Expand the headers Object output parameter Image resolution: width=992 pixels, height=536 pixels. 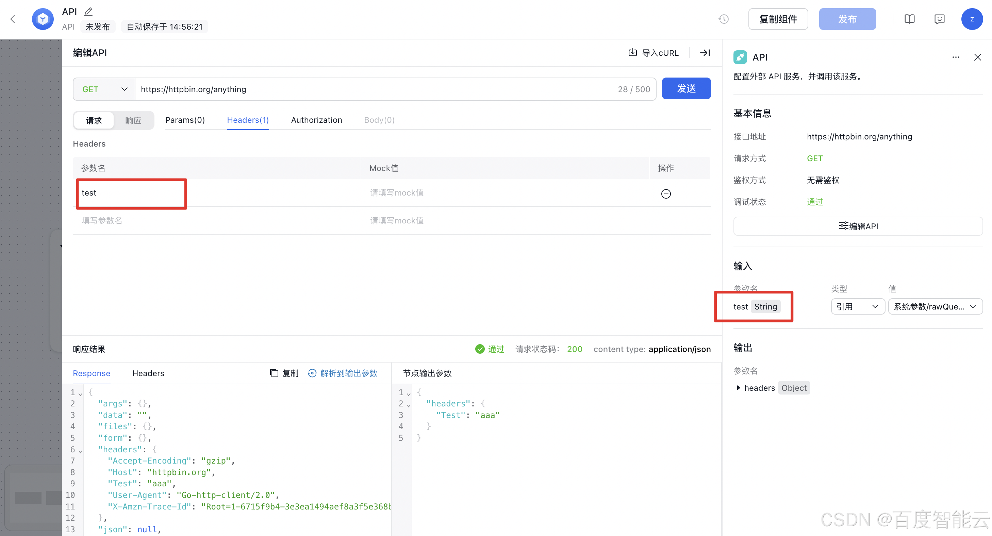(x=738, y=388)
